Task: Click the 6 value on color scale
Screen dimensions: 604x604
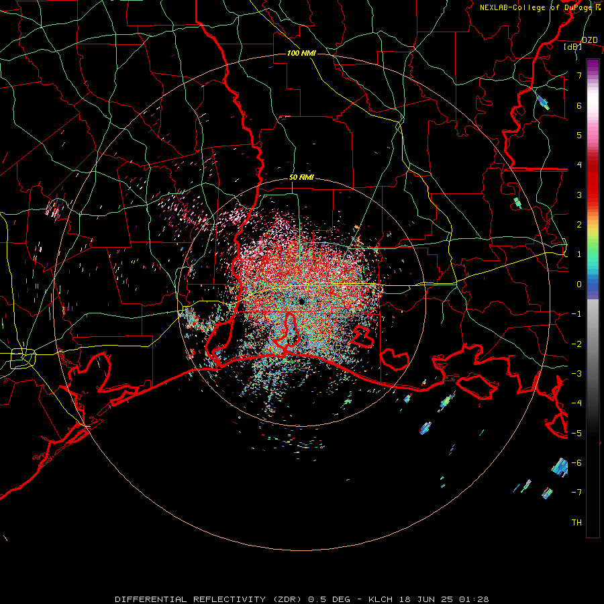Action: 579,105
